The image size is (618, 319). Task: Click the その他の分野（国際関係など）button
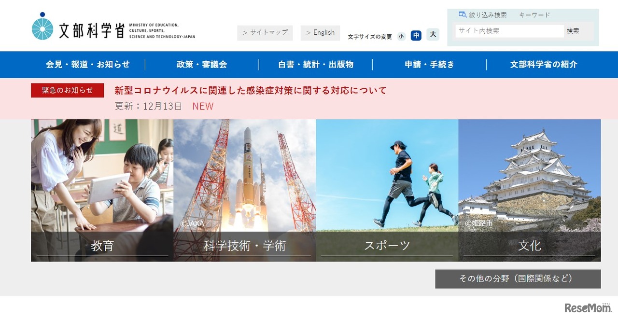(x=517, y=278)
